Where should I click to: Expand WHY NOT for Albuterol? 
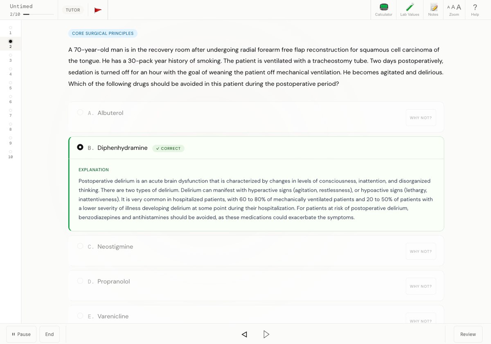pos(421,118)
